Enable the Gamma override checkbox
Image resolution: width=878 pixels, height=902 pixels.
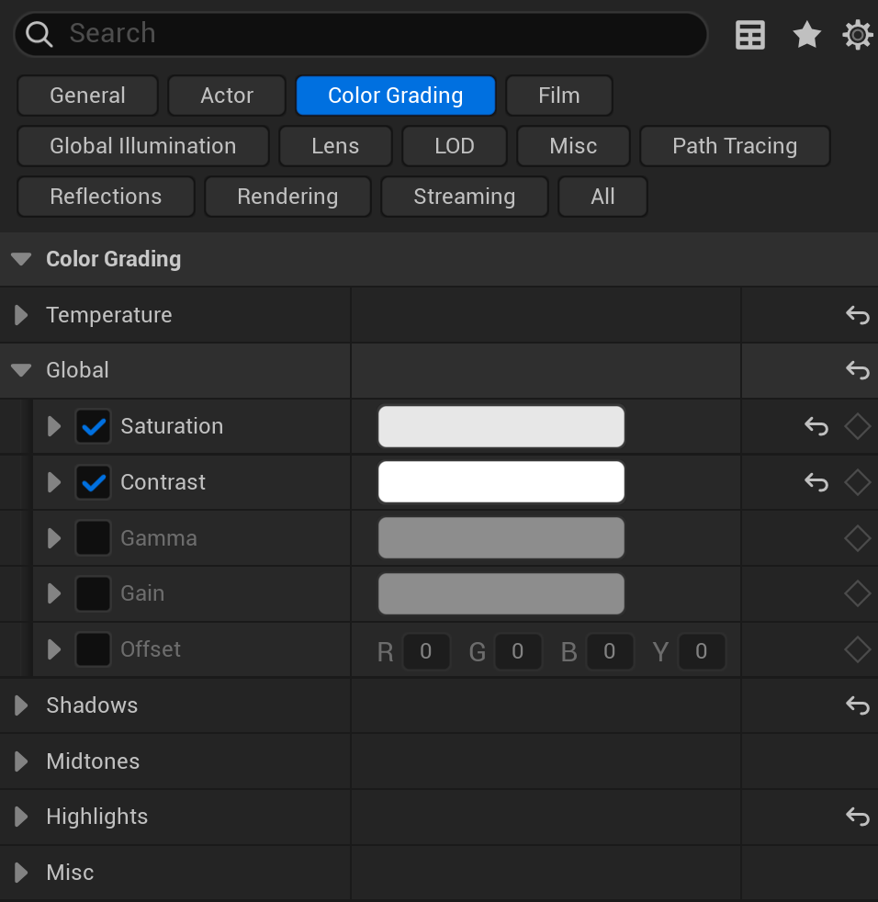[x=93, y=538]
